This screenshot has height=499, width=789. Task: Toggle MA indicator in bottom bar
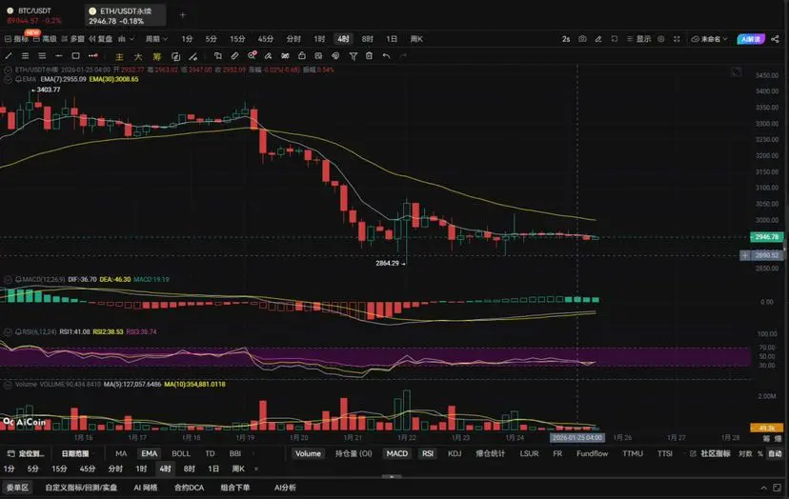click(x=121, y=453)
